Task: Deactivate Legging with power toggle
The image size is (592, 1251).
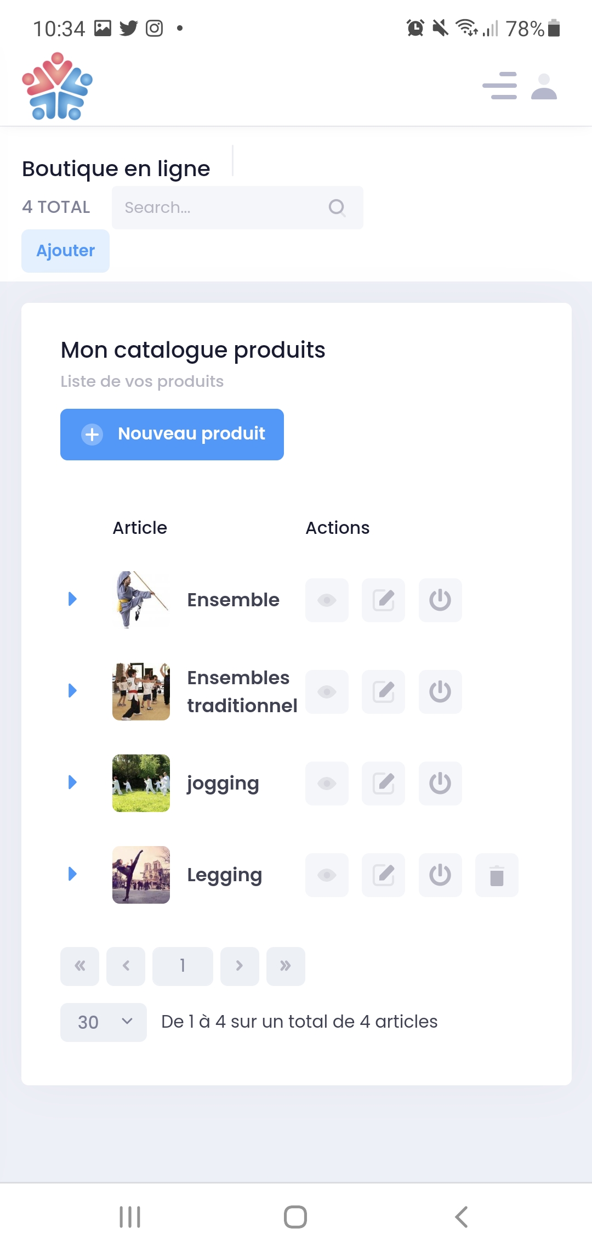Action: [x=440, y=875]
